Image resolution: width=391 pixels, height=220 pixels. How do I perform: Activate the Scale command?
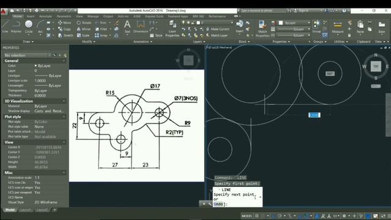click(83, 35)
